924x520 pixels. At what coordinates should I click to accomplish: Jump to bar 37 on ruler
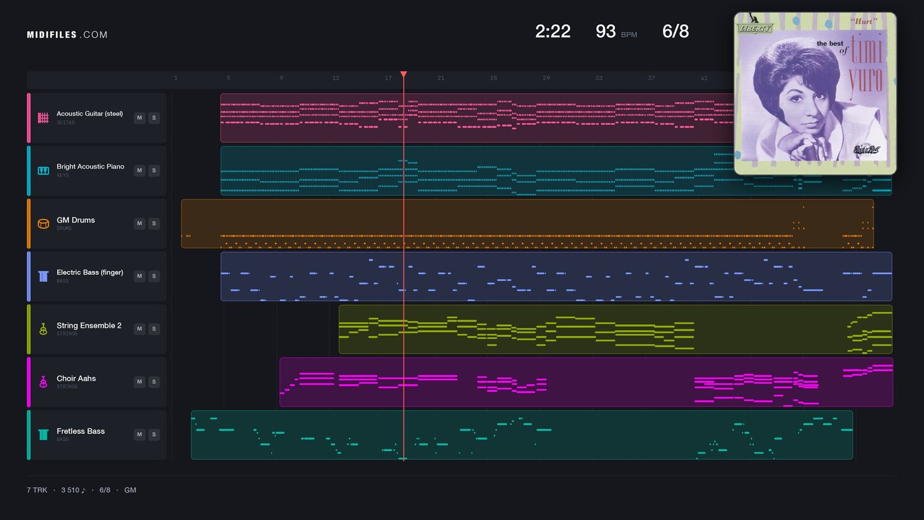651,78
